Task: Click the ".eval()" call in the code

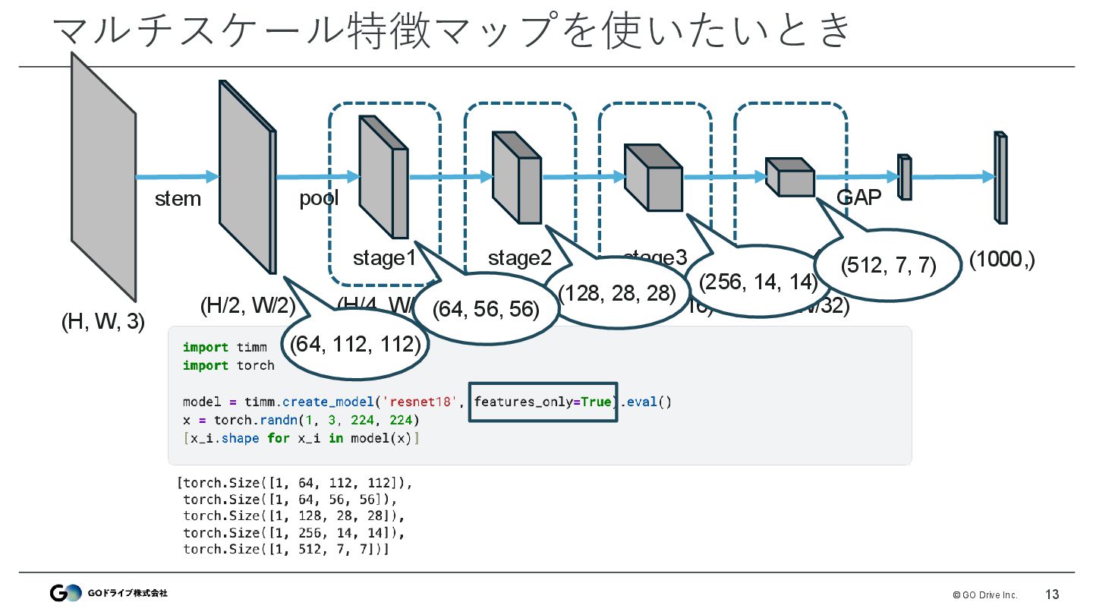Action: [x=647, y=402]
